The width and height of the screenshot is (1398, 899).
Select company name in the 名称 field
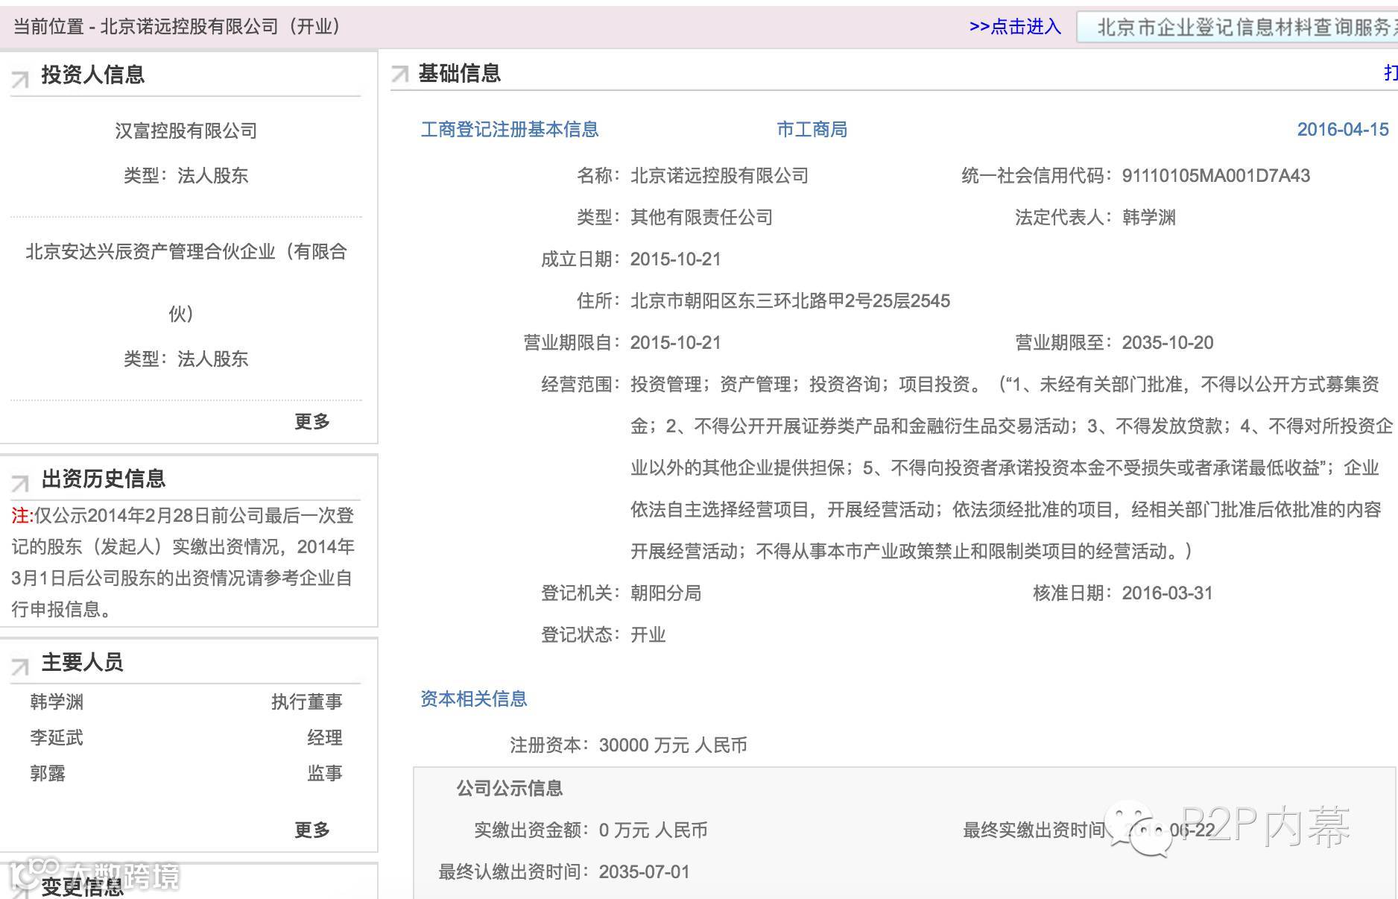(719, 176)
